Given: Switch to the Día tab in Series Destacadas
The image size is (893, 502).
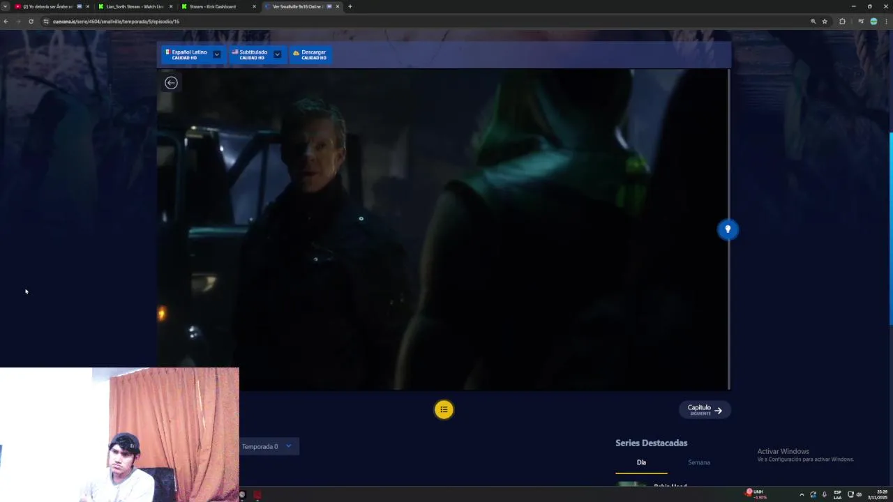Looking at the screenshot, I should 641,462.
